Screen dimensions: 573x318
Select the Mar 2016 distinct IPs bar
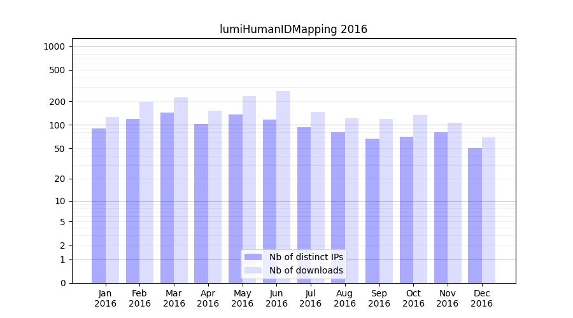[167, 198]
